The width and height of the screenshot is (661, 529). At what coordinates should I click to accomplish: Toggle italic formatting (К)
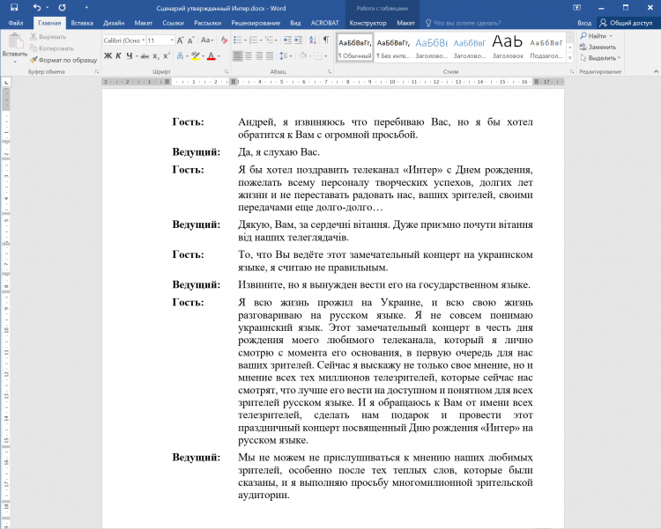tap(119, 55)
